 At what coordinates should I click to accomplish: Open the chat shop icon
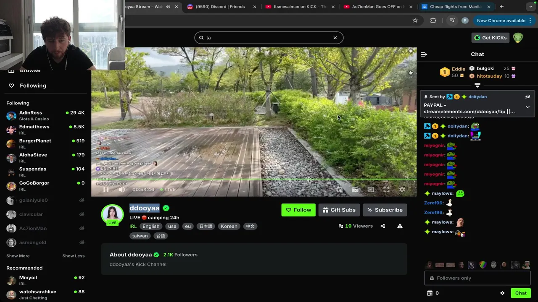[x=430, y=293]
